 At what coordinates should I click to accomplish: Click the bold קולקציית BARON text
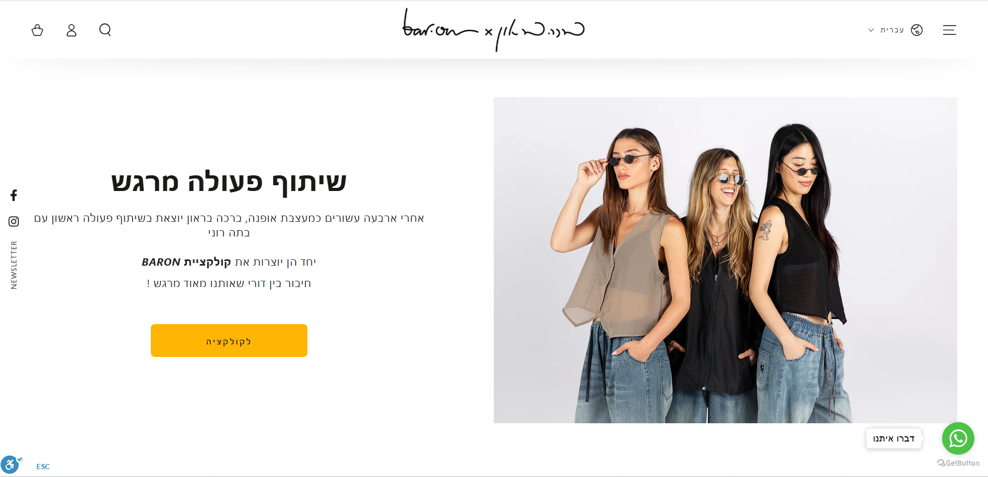coord(186,262)
